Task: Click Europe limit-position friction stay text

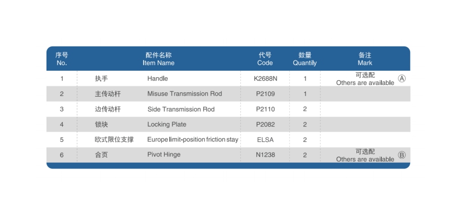Action: click(x=193, y=140)
